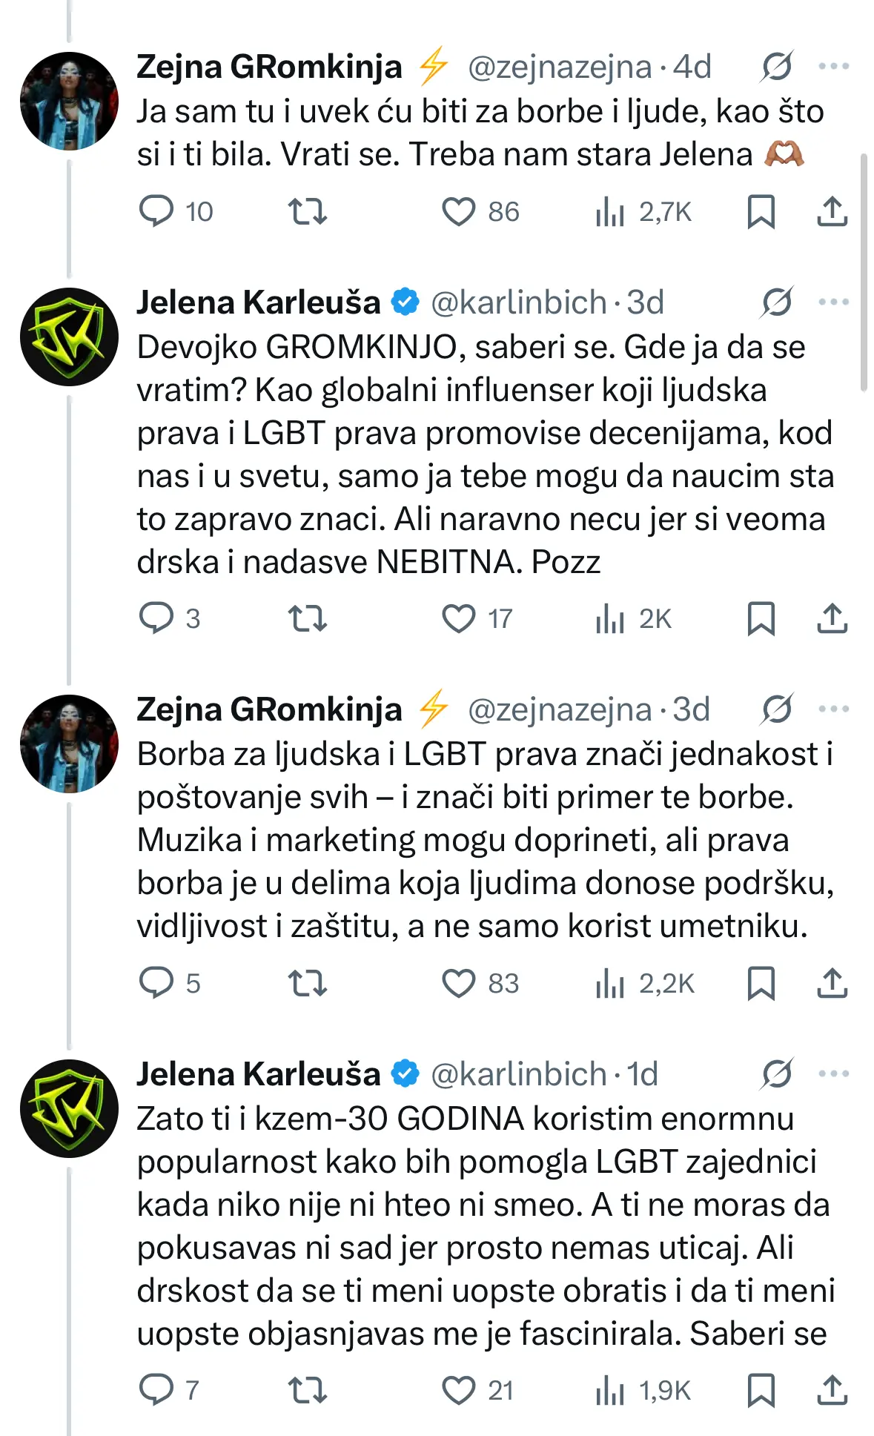The image size is (874, 1436).
Task: Open @karlinbich handle on the 3d tweet
Action: point(518,302)
